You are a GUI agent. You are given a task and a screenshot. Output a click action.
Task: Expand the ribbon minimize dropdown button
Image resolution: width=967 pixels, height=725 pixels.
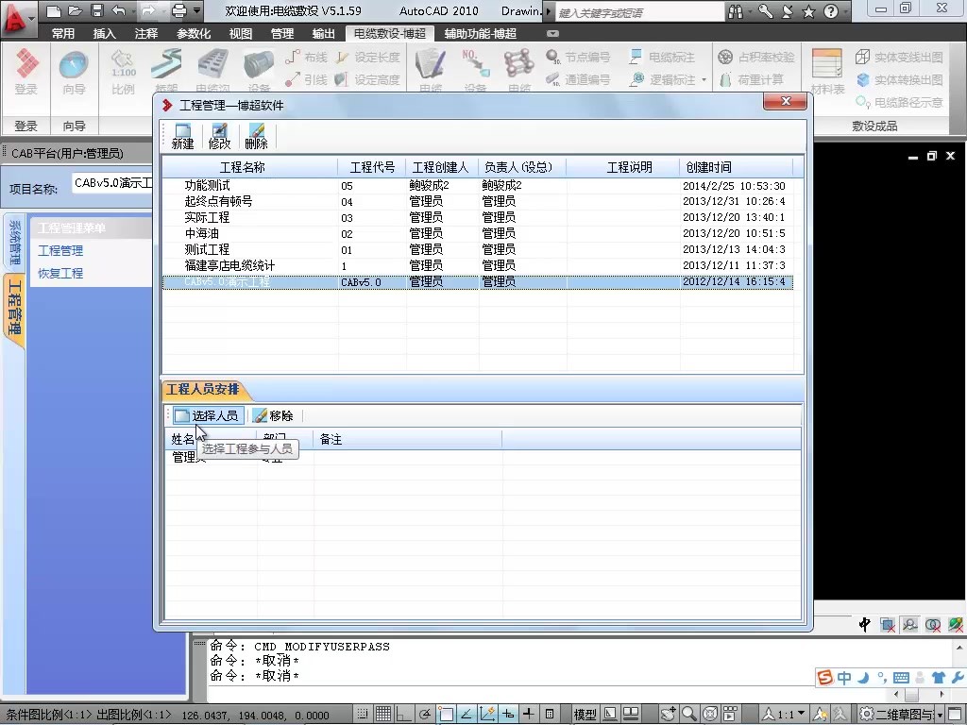coord(552,33)
